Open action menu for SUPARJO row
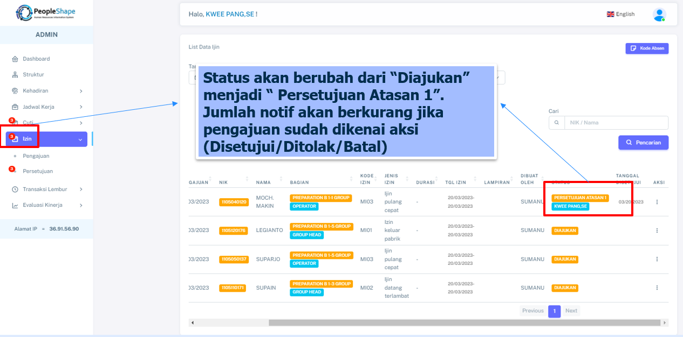The height and width of the screenshot is (337, 683). [x=657, y=259]
